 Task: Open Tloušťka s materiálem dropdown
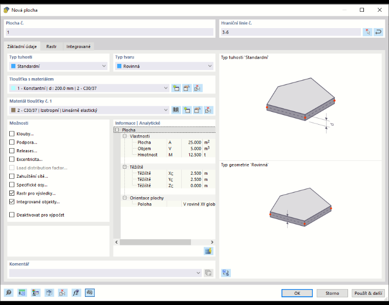(x=89, y=88)
